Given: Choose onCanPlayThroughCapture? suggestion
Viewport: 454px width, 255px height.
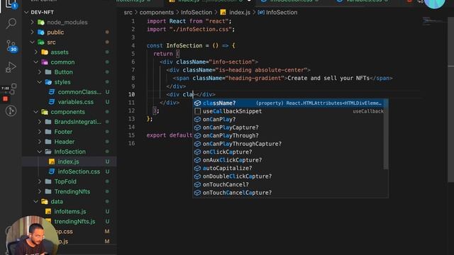Looking at the screenshot, I should [x=289, y=144].
